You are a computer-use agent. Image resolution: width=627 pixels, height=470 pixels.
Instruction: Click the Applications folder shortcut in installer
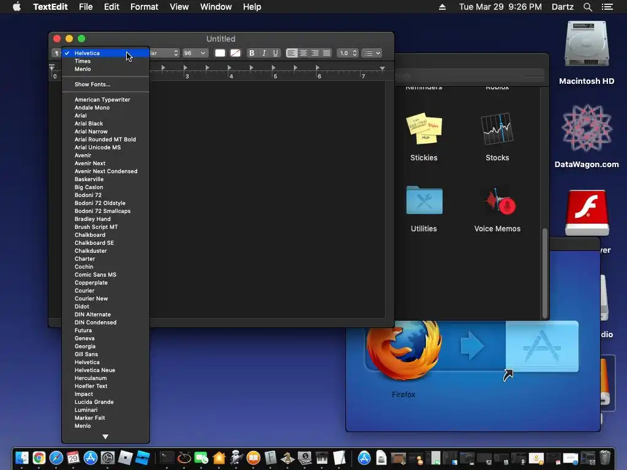tap(542, 346)
